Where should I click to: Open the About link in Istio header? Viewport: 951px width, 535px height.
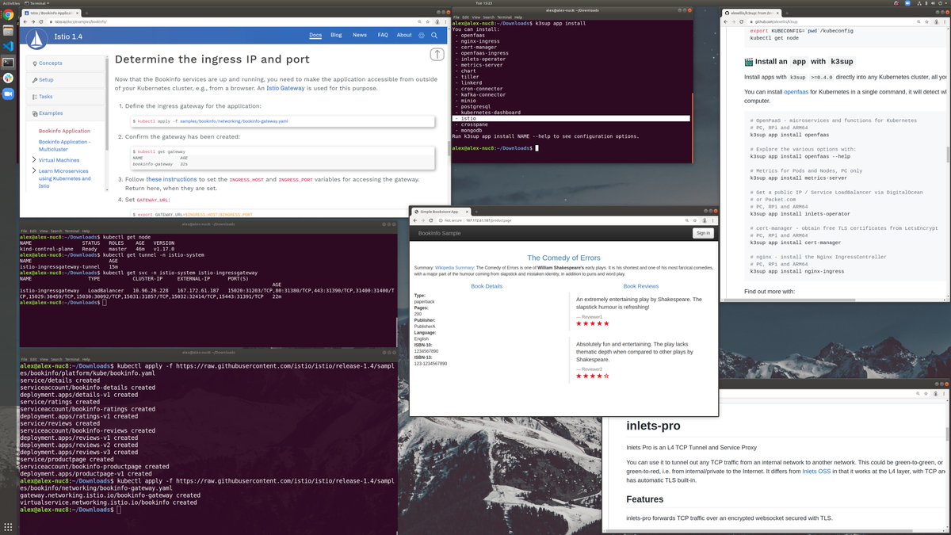[x=404, y=35]
